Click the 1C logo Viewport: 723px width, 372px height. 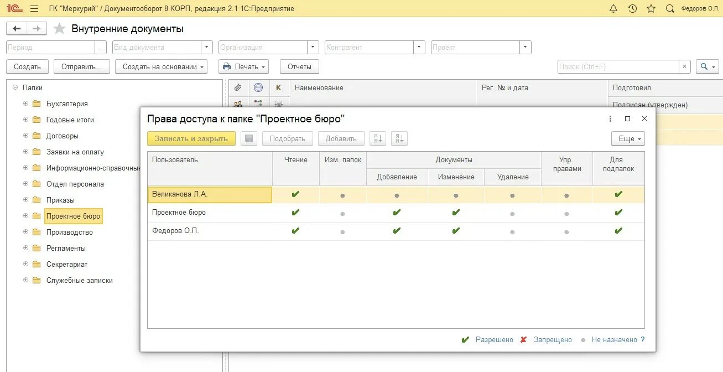pos(14,9)
